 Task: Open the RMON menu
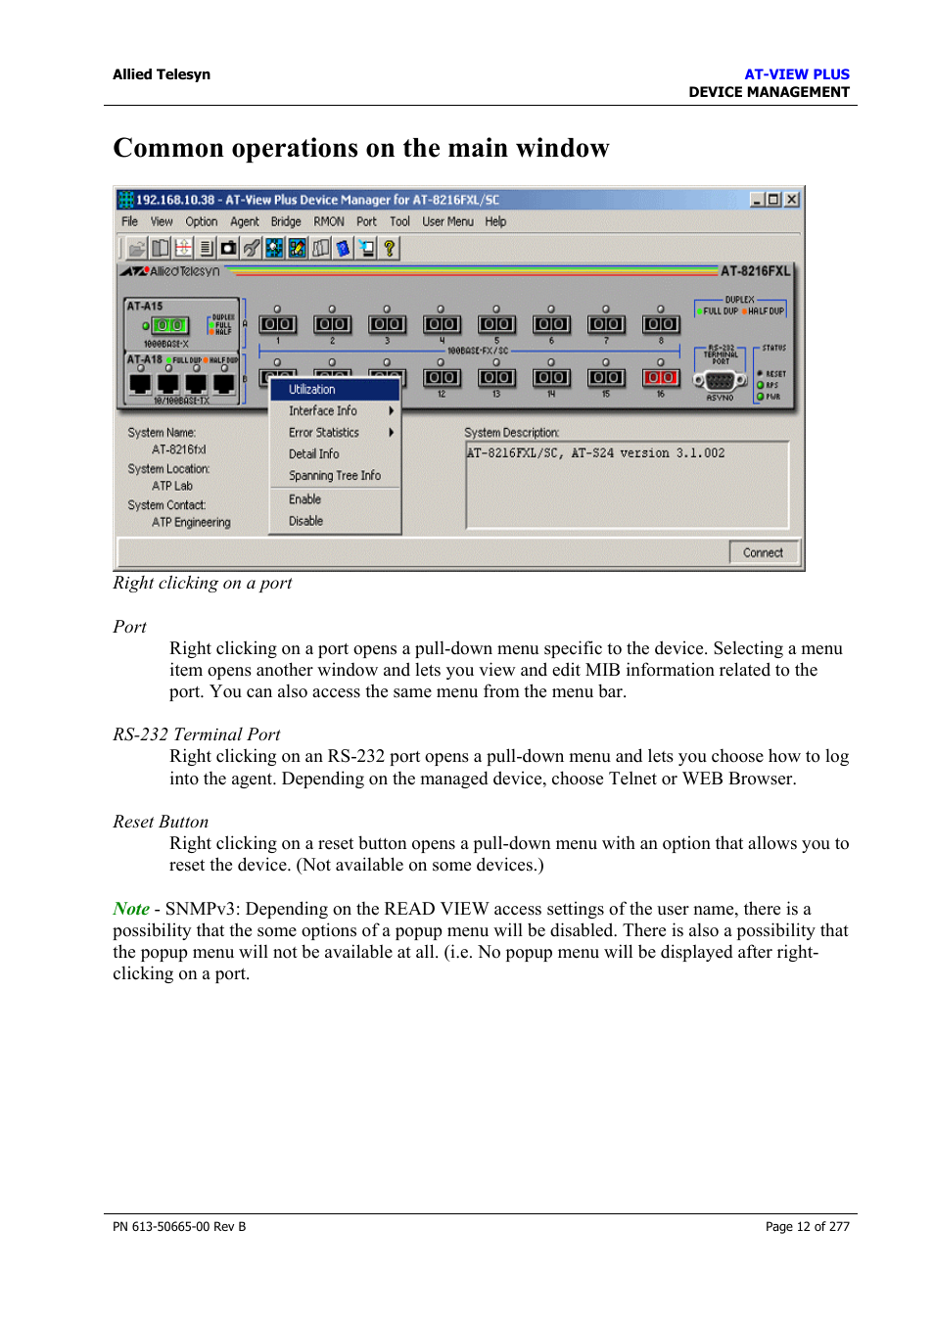tap(329, 222)
